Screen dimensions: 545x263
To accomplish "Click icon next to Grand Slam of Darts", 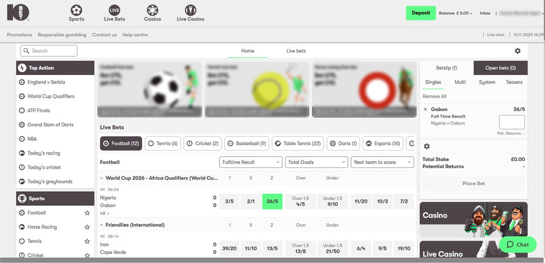I will tap(22, 124).
